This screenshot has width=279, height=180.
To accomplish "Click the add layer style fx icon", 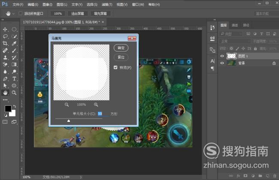I will click(238, 176).
